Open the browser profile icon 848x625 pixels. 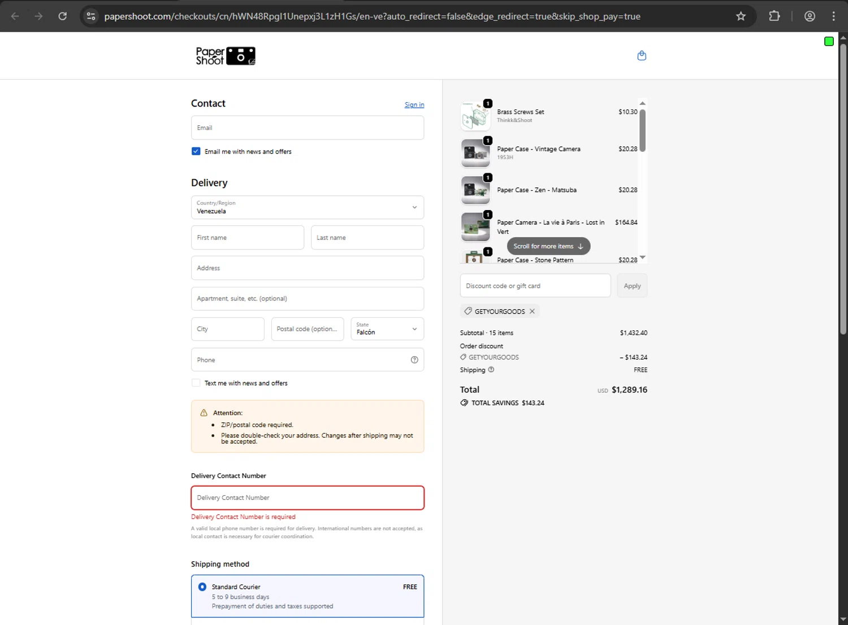click(810, 16)
